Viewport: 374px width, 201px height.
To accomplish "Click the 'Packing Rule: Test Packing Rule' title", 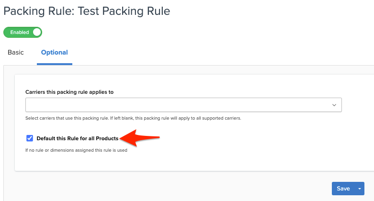I will pyautogui.click(x=87, y=11).
